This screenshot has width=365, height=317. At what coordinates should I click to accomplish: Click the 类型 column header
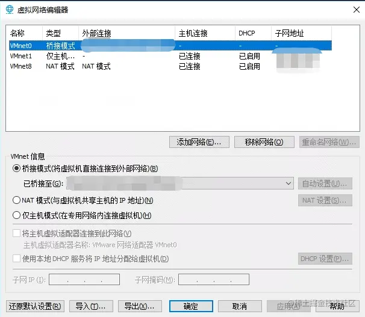[x=60, y=33]
